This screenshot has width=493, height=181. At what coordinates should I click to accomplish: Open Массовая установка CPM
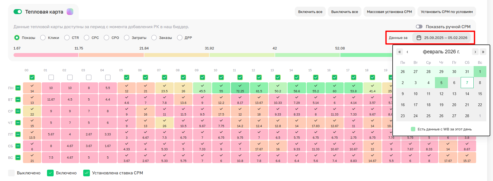tap(389, 12)
